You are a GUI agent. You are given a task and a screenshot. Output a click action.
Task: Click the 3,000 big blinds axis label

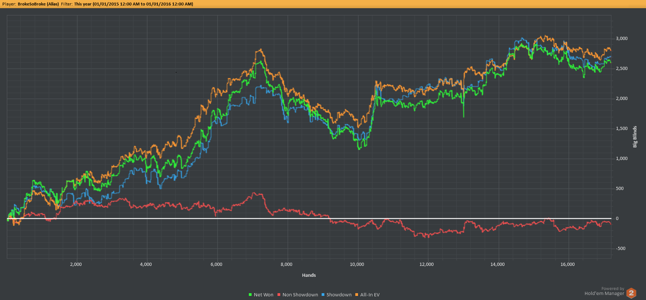tap(622, 39)
